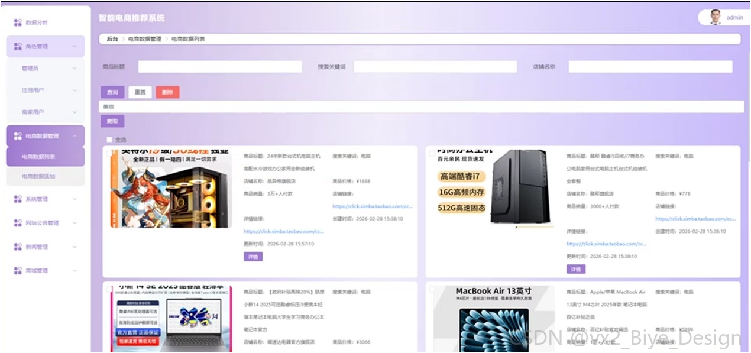Expand the 管理员 chevron
Image resolution: width=751 pixels, height=353 pixels.
tap(75, 68)
